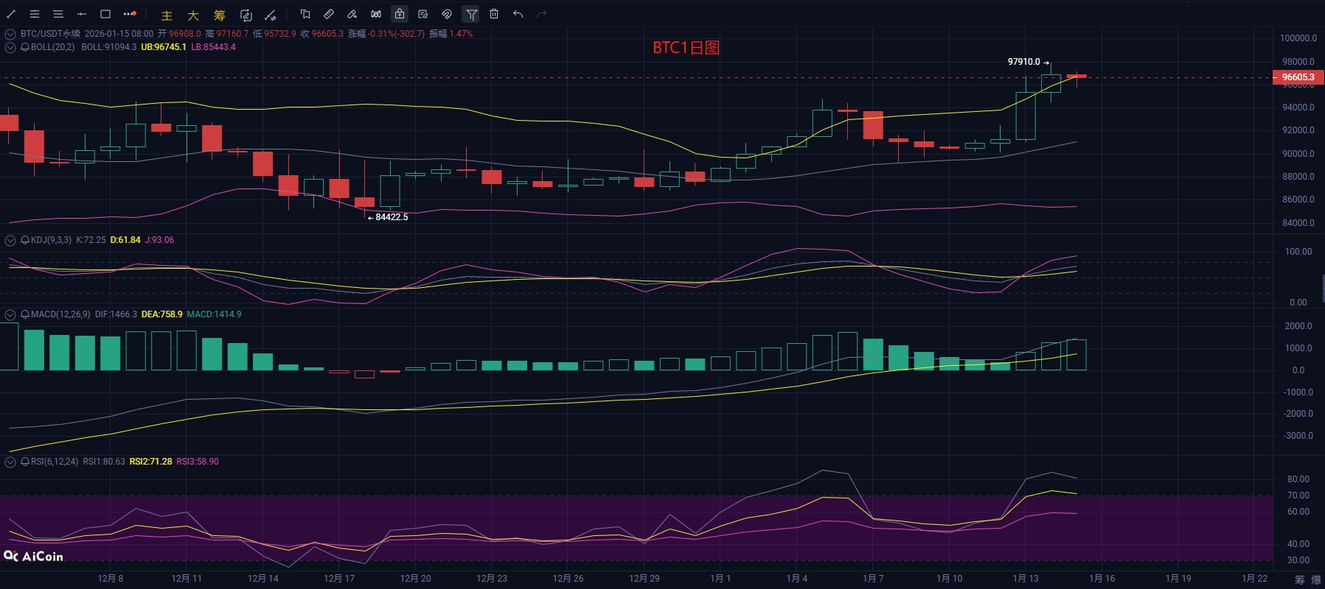Toggle the BOLL indicator alert bell
This screenshot has height=589, width=1325.
[x=25, y=47]
